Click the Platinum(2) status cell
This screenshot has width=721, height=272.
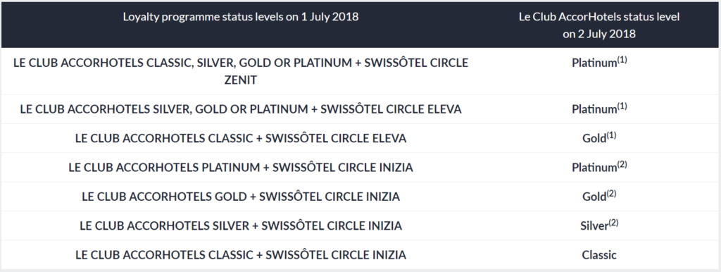point(599,167)
